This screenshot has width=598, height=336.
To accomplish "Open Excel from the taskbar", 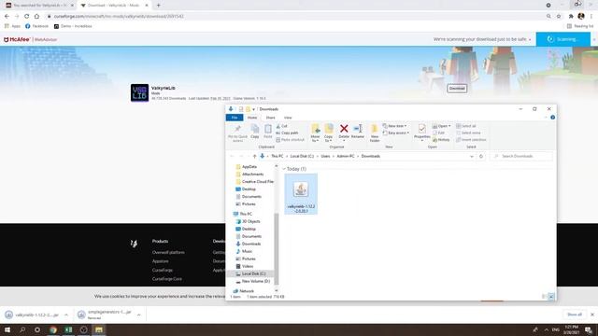I will (68, 329).
